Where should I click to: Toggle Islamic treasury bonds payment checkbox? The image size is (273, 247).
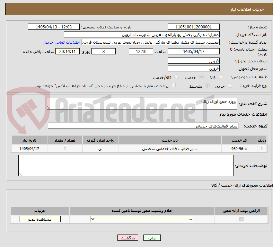[x=174, y=85]
